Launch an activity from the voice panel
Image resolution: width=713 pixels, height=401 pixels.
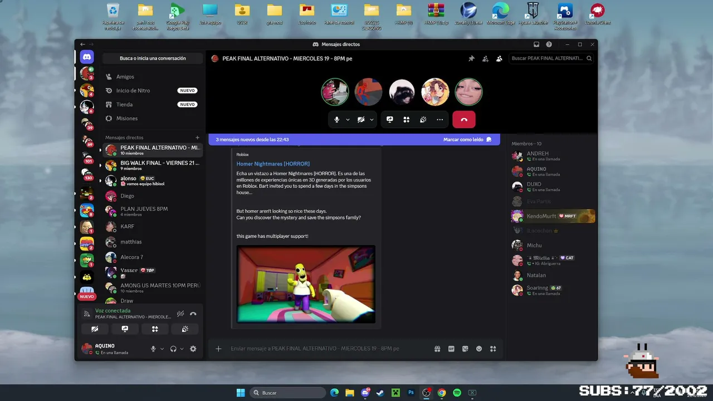point(155,329)
